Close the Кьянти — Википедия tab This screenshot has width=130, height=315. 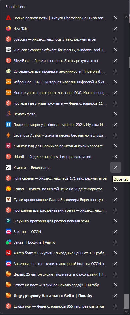(x=116, y=167)
